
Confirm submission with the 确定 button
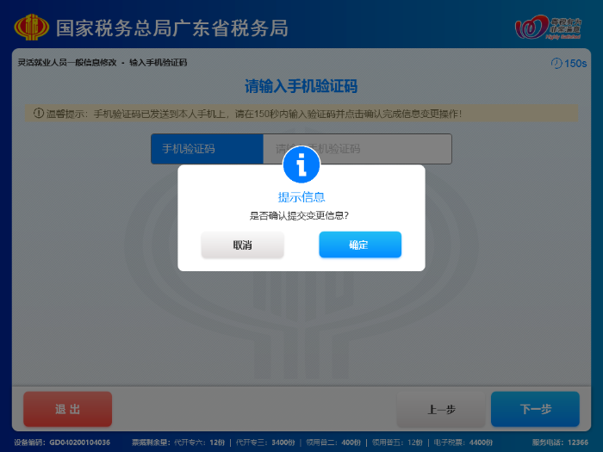(x=360, y=245)
